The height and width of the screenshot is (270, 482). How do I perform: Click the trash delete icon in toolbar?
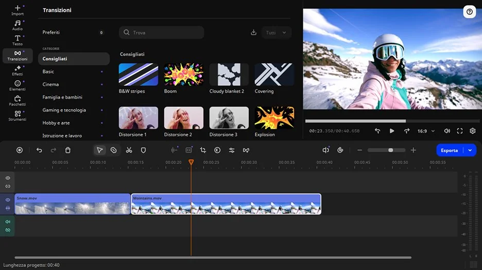point(68,150)
